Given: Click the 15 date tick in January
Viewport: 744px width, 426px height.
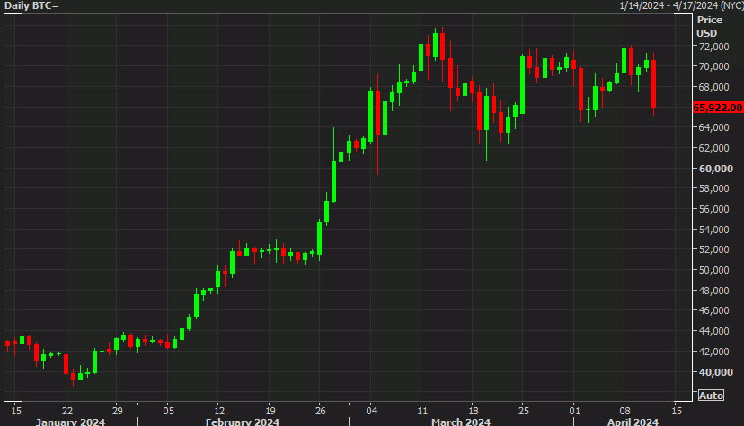Looking at the screenshot, I should [x=16, y=411].
